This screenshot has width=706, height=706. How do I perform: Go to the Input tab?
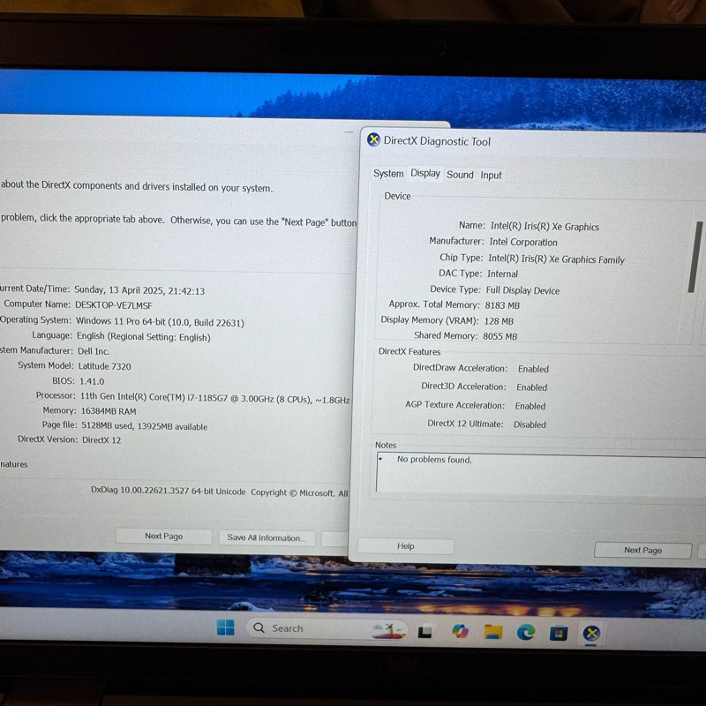(491, 175)
